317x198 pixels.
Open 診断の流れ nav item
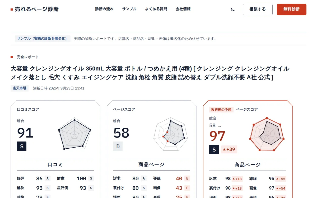104,9
